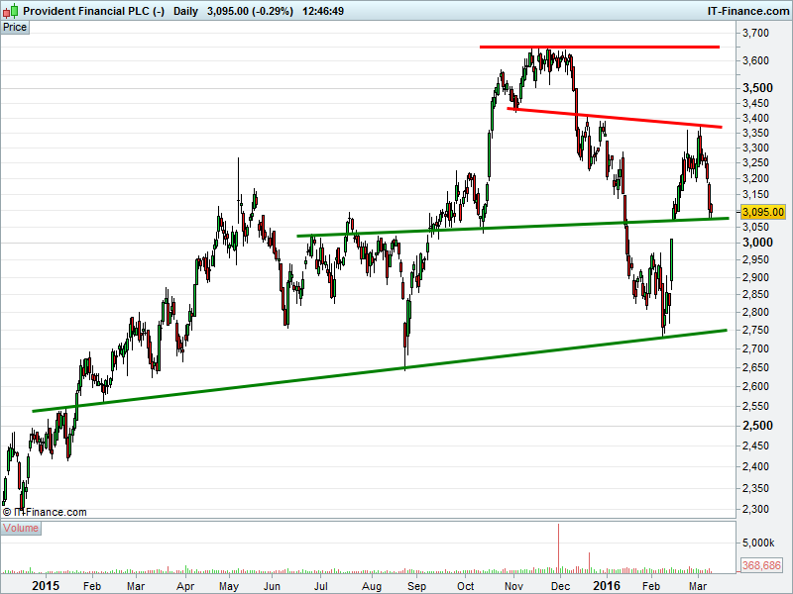Select the Volume panel label
The height and width of the screenshot is (594, 793).
[x=21, y=529]
